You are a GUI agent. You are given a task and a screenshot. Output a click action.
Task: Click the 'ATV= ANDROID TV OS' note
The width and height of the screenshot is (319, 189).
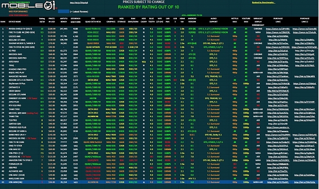[x=192, y=15]
